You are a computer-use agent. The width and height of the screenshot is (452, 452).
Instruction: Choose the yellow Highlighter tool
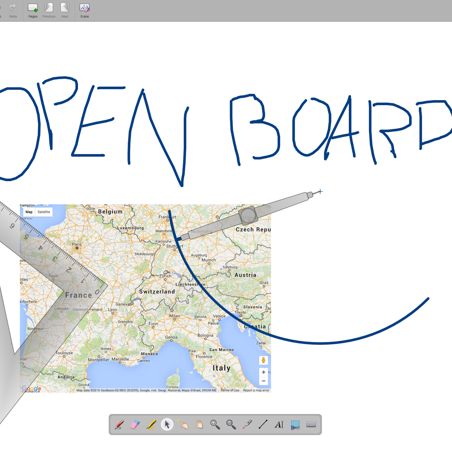click(x=151, y=425)
